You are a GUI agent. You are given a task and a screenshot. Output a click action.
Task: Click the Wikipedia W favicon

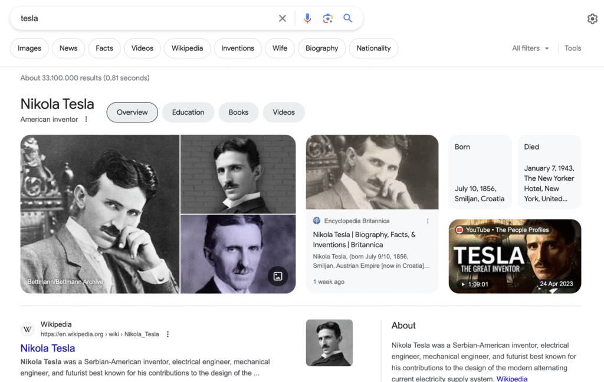(x=27, y=330)
